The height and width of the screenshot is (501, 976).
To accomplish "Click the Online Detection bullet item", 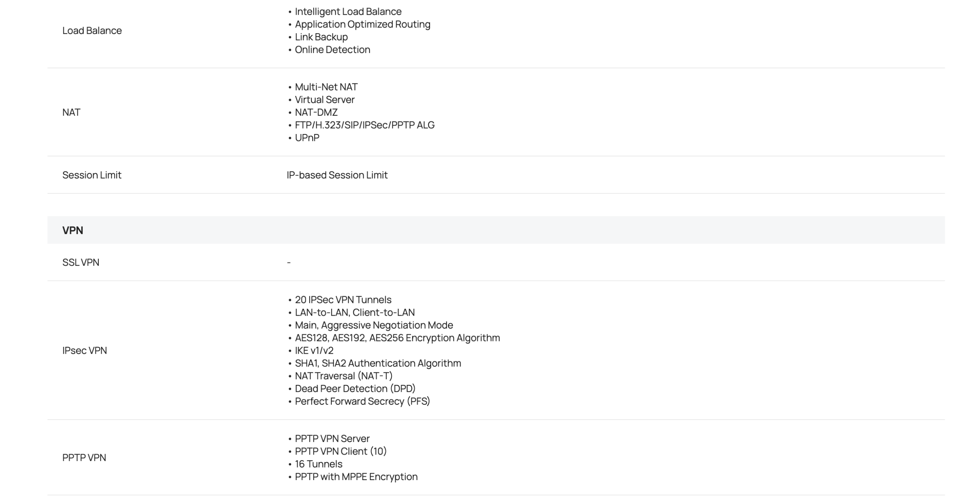I will tap(332, 49).
